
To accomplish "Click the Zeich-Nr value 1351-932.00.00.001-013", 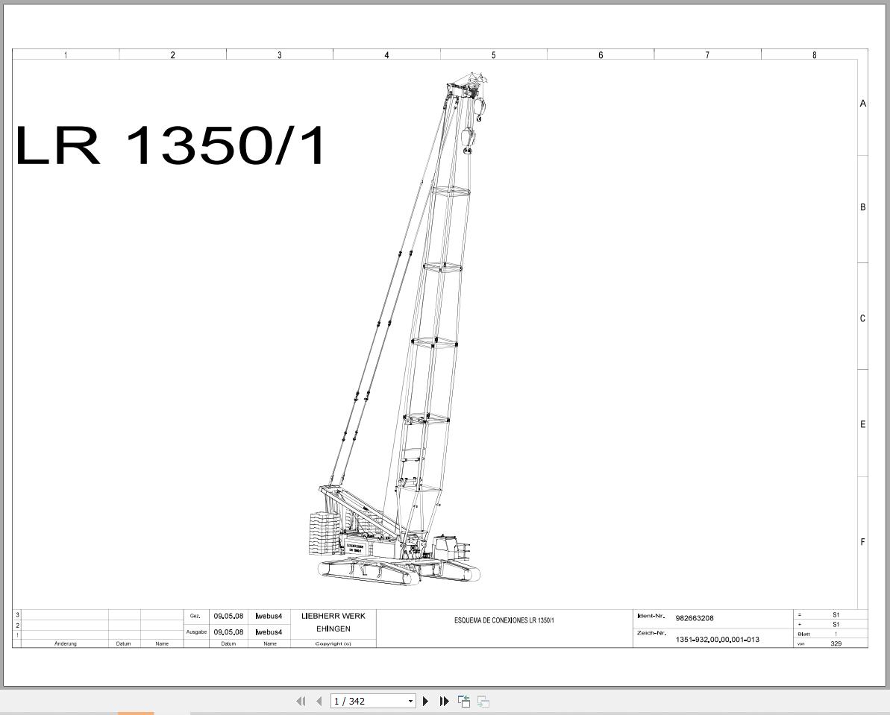I will 718,638.
